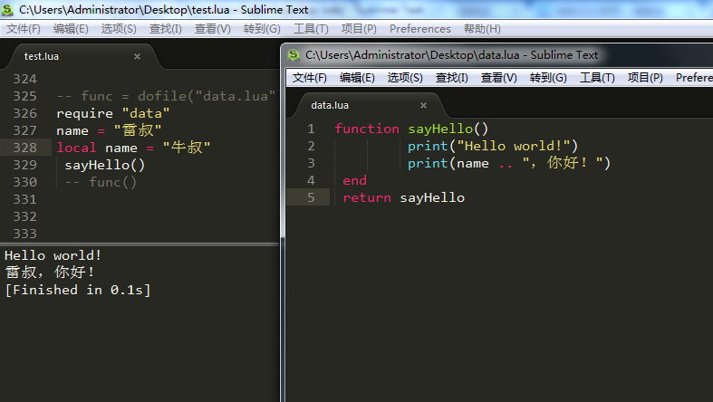Click line number 330 in test.lua gutter
The width and height of the screenshot is (713, 402).
(25, 182)
